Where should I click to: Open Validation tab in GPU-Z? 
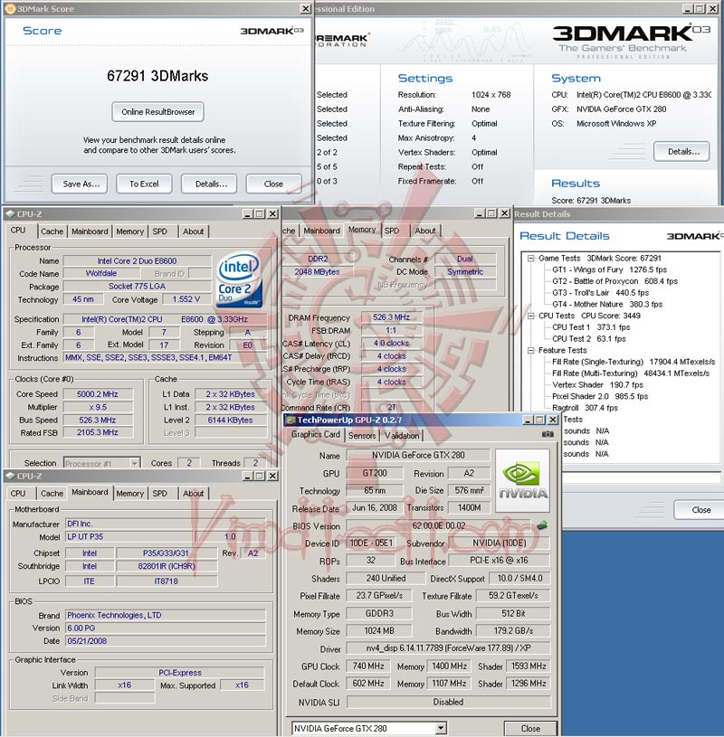pyautogui.click(x=402, y=436)
